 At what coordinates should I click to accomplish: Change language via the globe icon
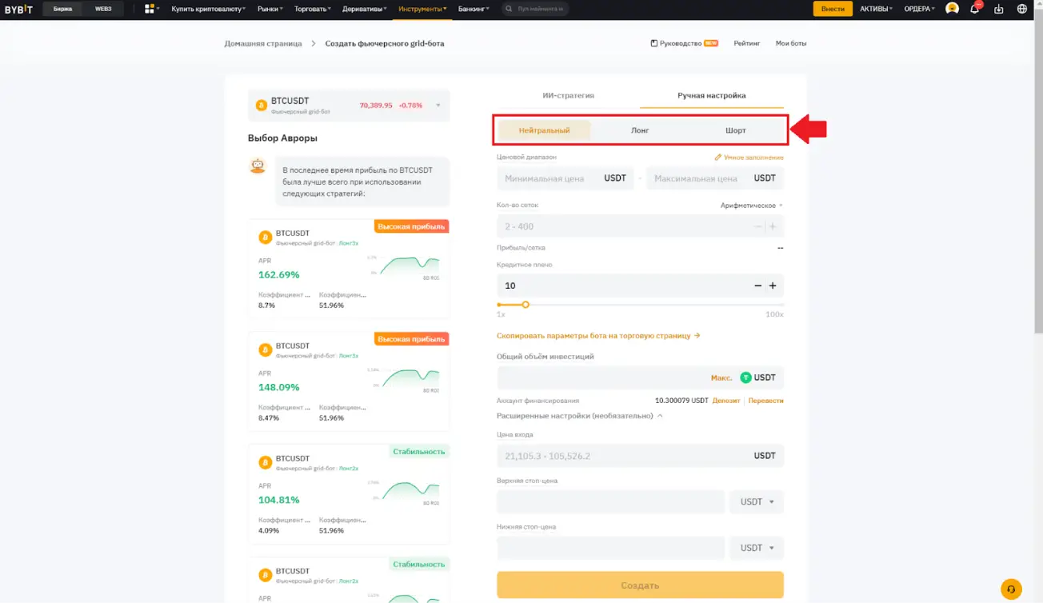point(1021,9)
